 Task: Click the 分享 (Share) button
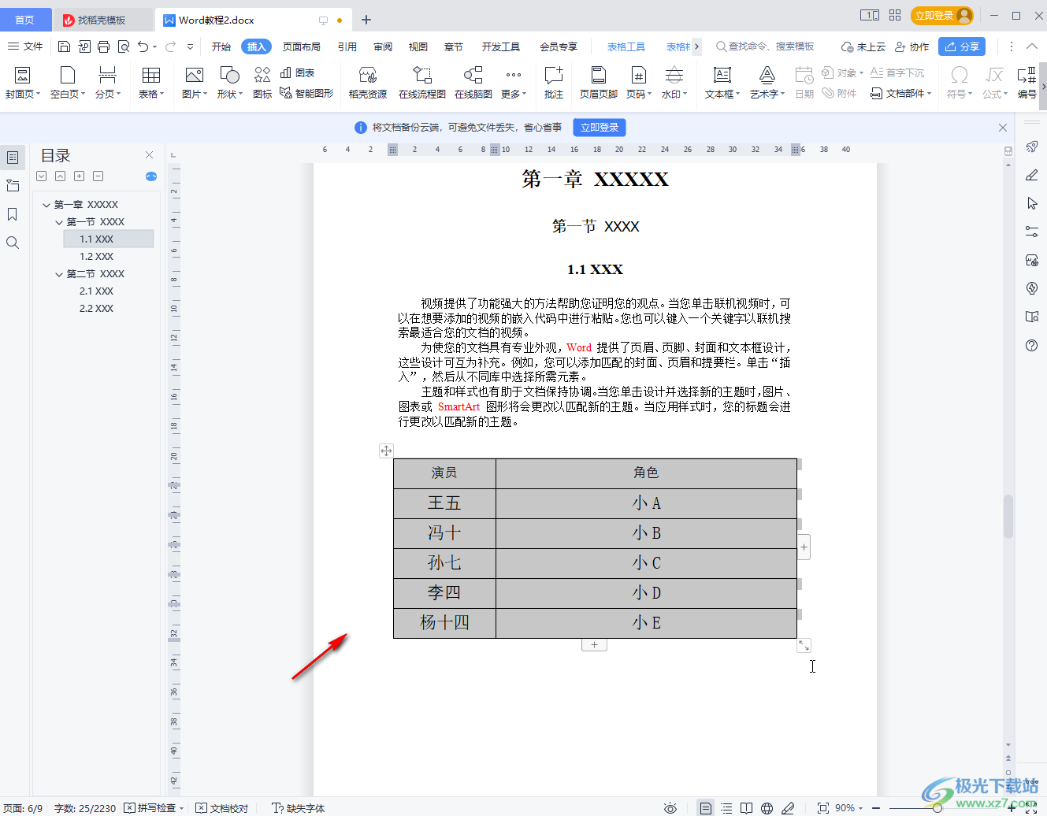click(x=962, y=46)
